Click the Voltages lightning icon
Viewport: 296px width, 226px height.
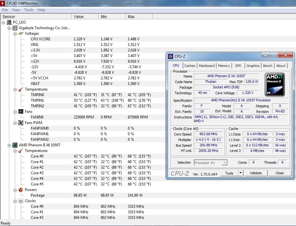[21, 33]
